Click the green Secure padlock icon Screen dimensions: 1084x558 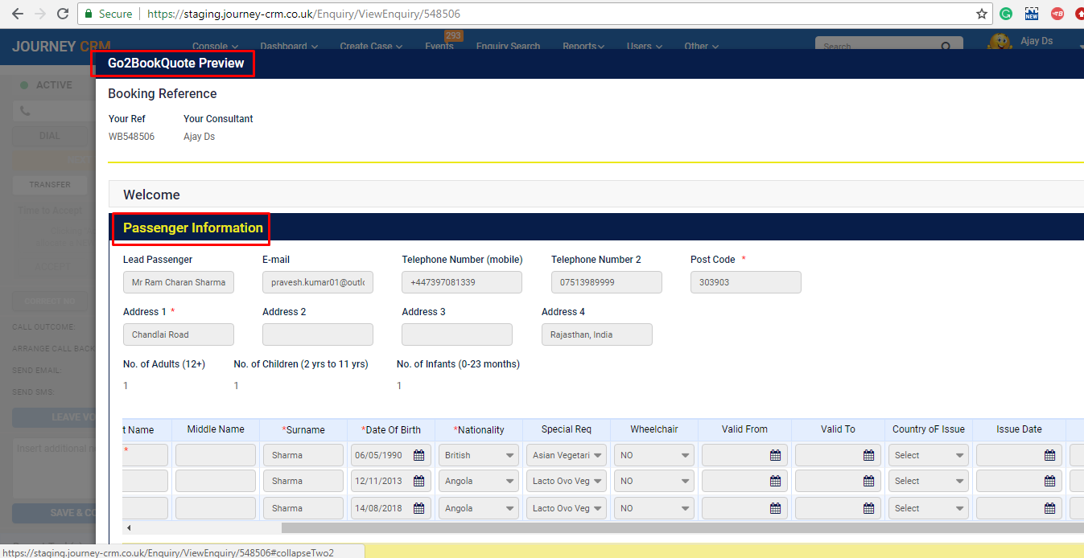[x=88, y=14]
